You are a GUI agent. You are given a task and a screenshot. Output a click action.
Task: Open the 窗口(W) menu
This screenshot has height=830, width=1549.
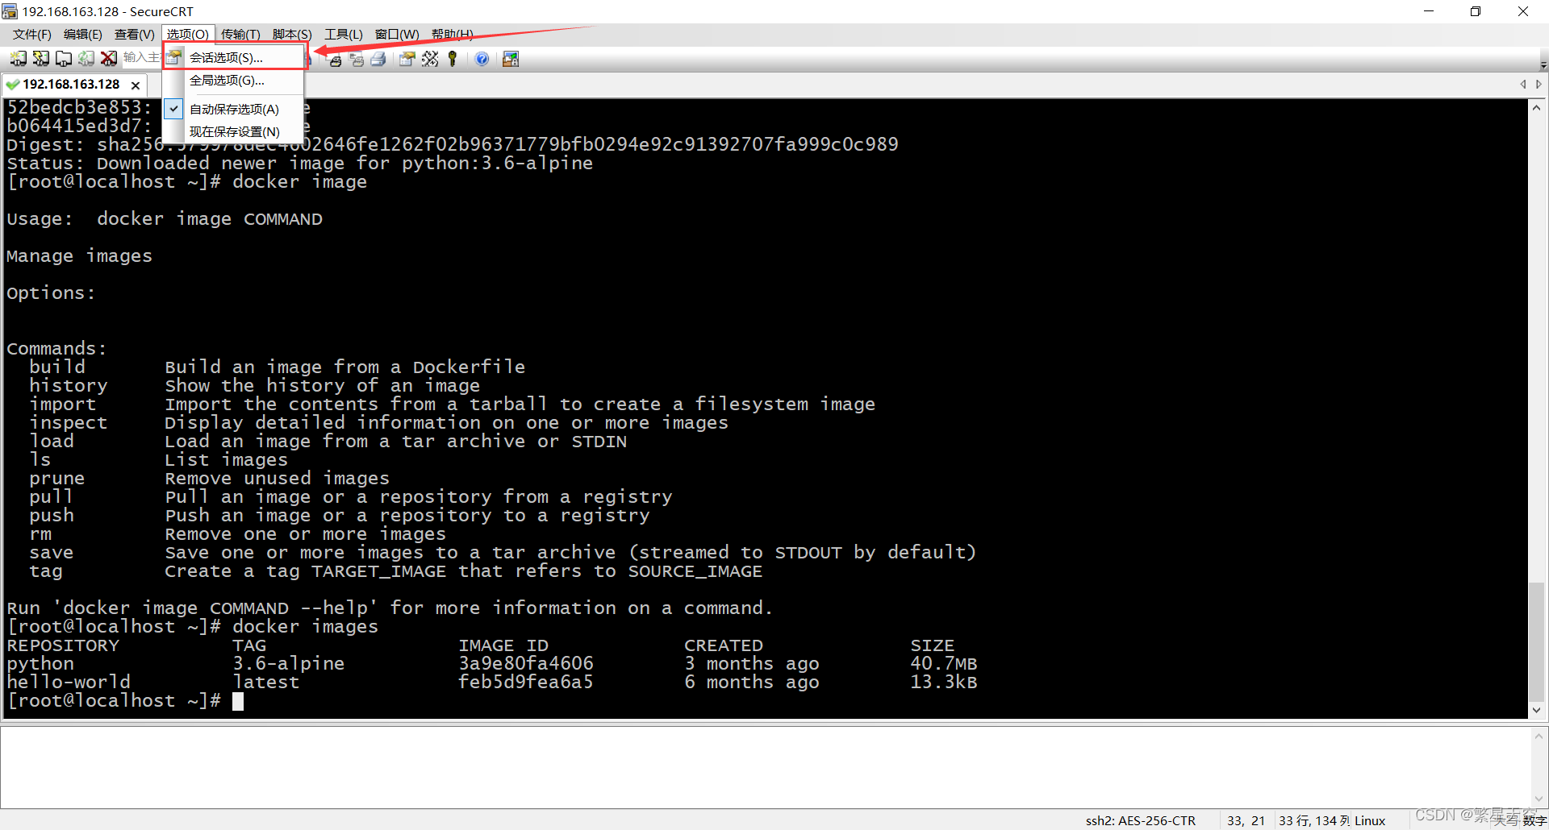pyautogui.click(x=397, y=34)
